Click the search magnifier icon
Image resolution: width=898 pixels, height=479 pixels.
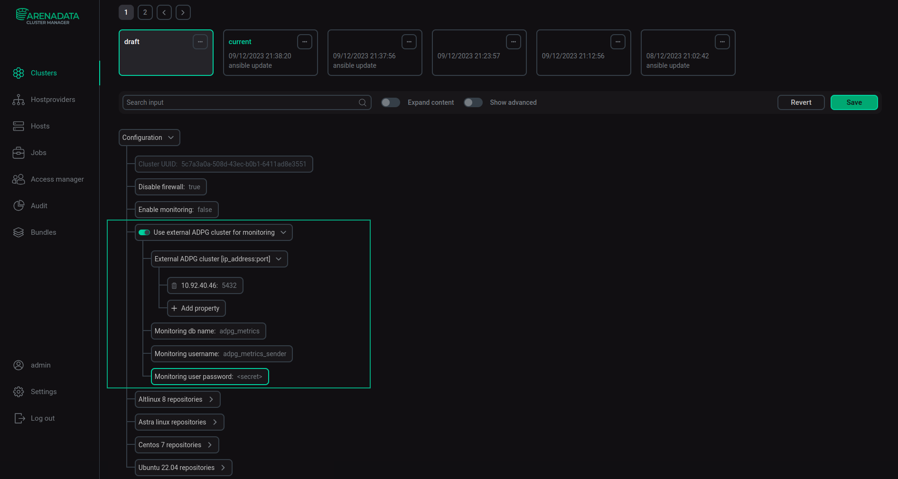click(x=363, y=102)
